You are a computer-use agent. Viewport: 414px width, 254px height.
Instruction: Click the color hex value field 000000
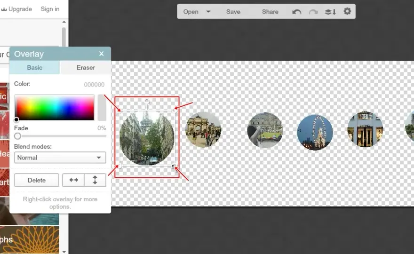point(94,85)
